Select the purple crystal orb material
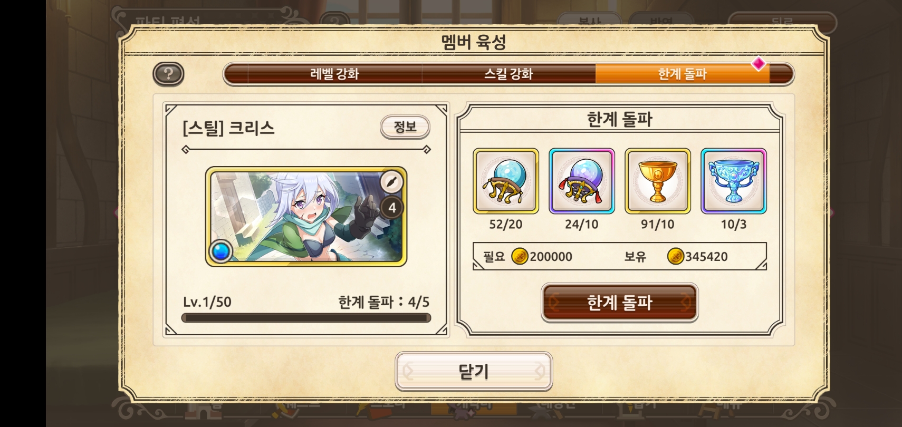 tap(582, 181)
